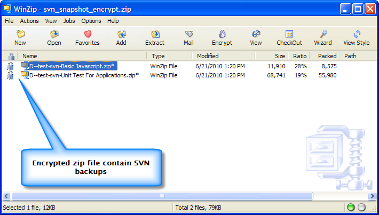
Task: Open the Options menu
Action: pos(91,21)
